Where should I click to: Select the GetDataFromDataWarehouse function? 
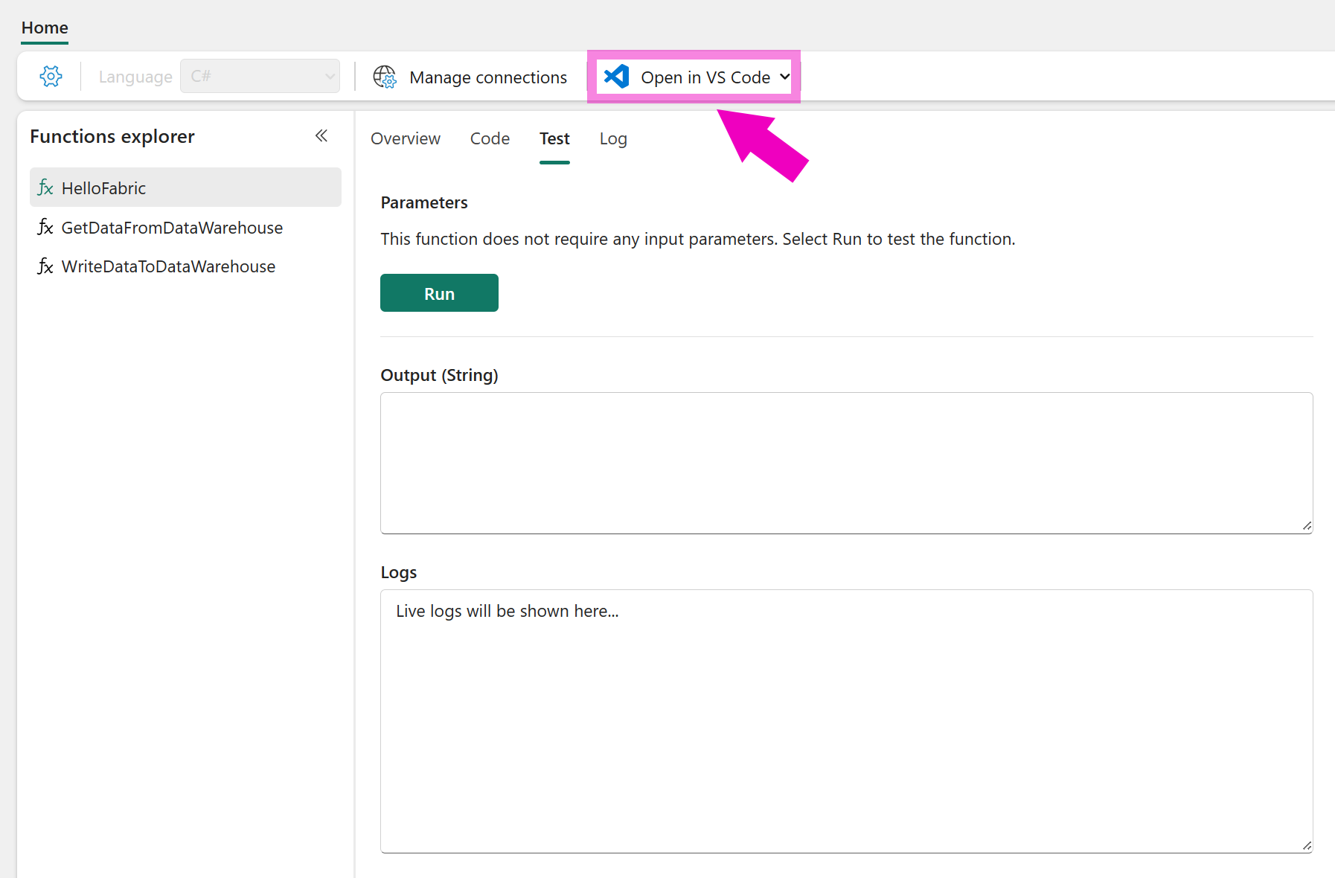click(185, 227)
